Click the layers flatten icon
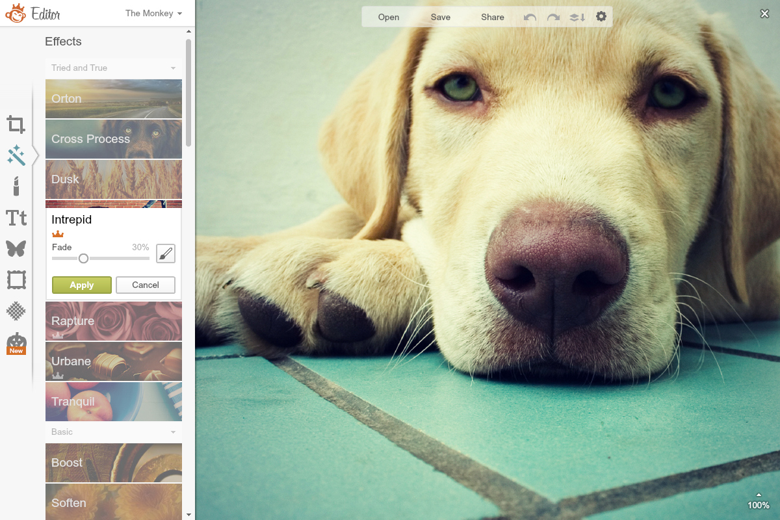The image size is (780, 520). pos(577,18)
